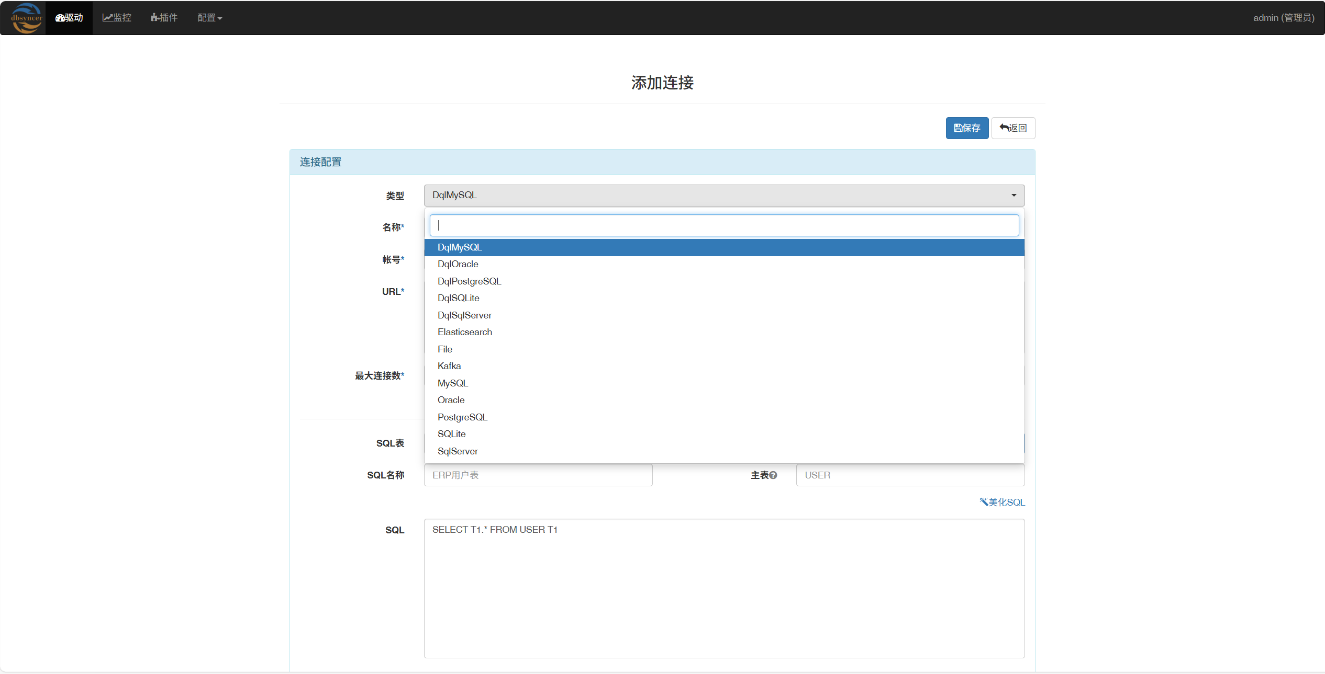Viewport: 1325px width, 674px height.
Task: Focus the dropdown search box
Action: click(x=723, y=225)
